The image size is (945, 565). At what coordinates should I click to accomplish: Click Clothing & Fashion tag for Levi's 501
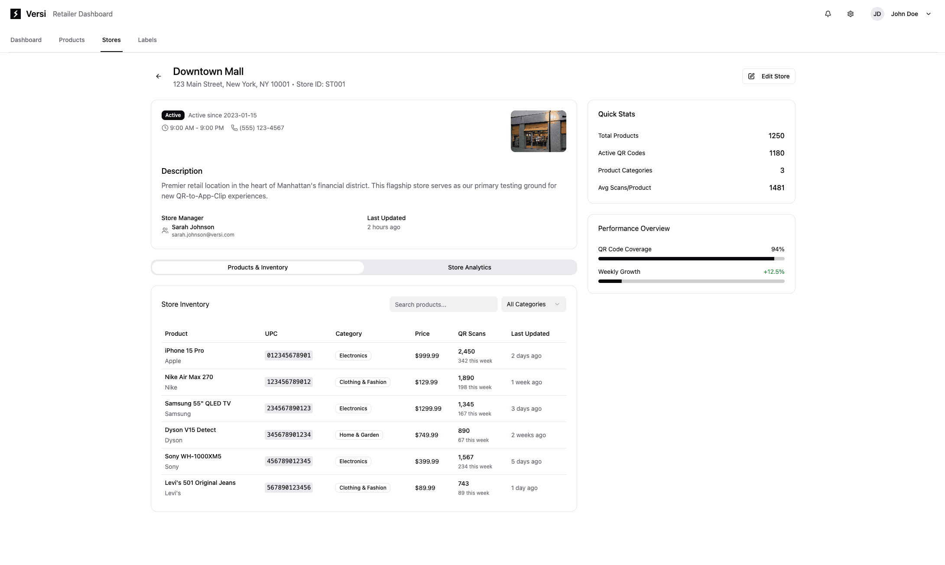click(x=363, y=488)
